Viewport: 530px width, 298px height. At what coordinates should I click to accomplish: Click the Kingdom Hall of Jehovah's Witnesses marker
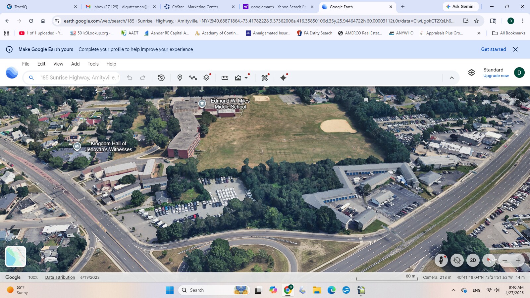(77, 146)
